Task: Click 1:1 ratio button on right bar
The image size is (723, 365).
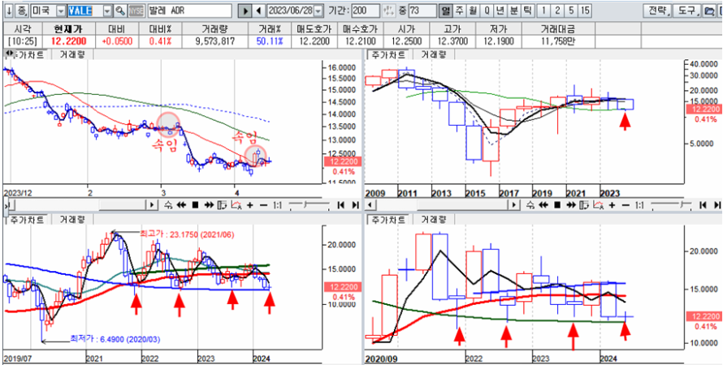Action: [x=639, y=205]
